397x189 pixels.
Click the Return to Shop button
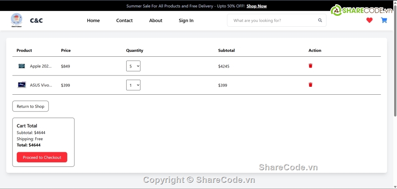point(31,106)
